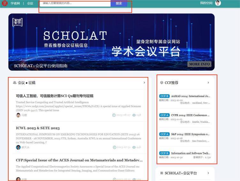Click the MORE INFO banner button

pos(199,64)
